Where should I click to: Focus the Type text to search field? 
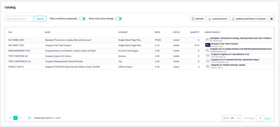19,19
